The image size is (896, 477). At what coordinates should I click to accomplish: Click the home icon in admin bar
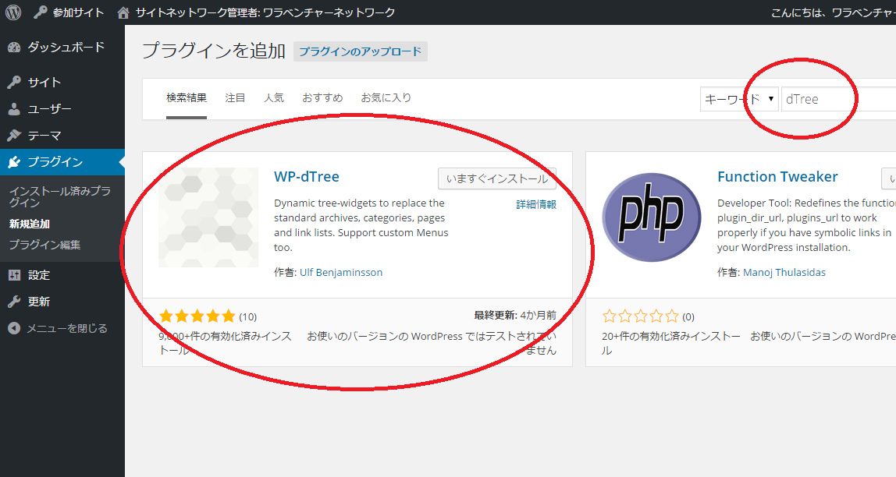[123, 12]
